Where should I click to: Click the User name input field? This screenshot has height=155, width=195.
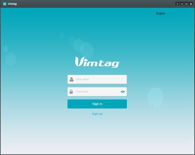pos(97,79)
